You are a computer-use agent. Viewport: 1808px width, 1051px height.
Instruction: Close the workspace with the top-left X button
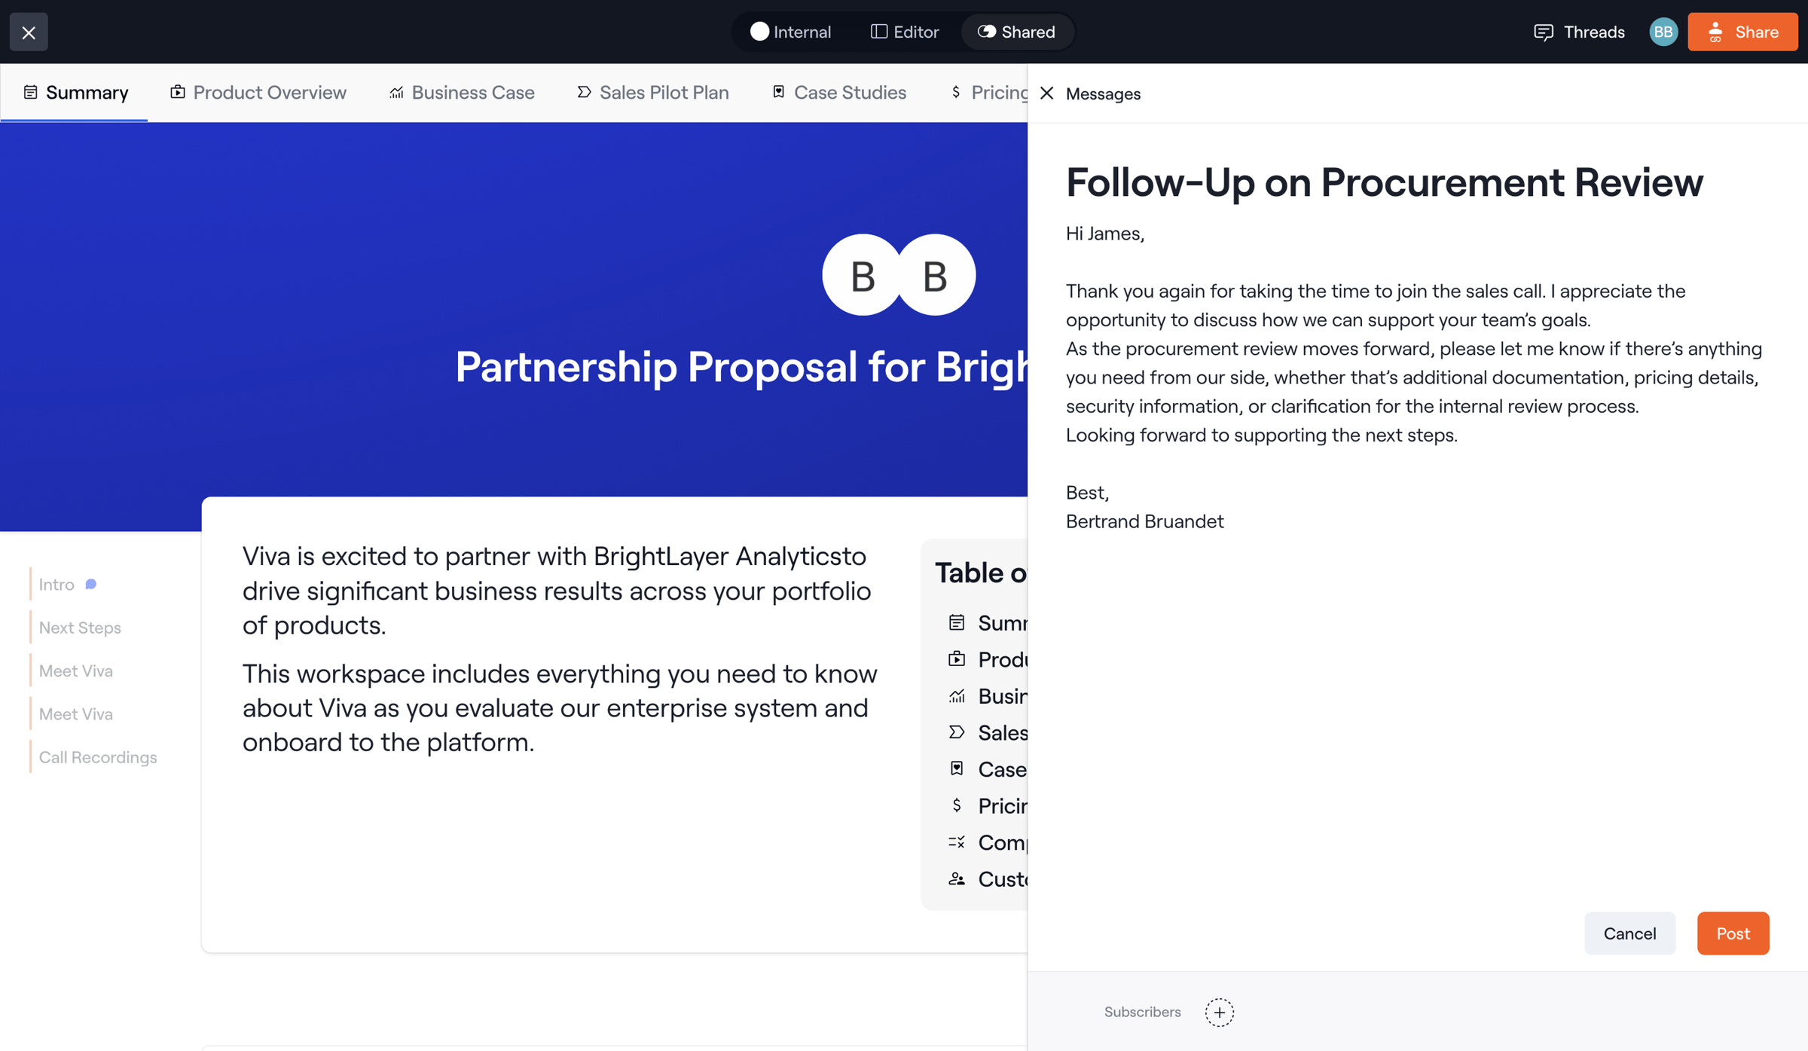point(29,32)
